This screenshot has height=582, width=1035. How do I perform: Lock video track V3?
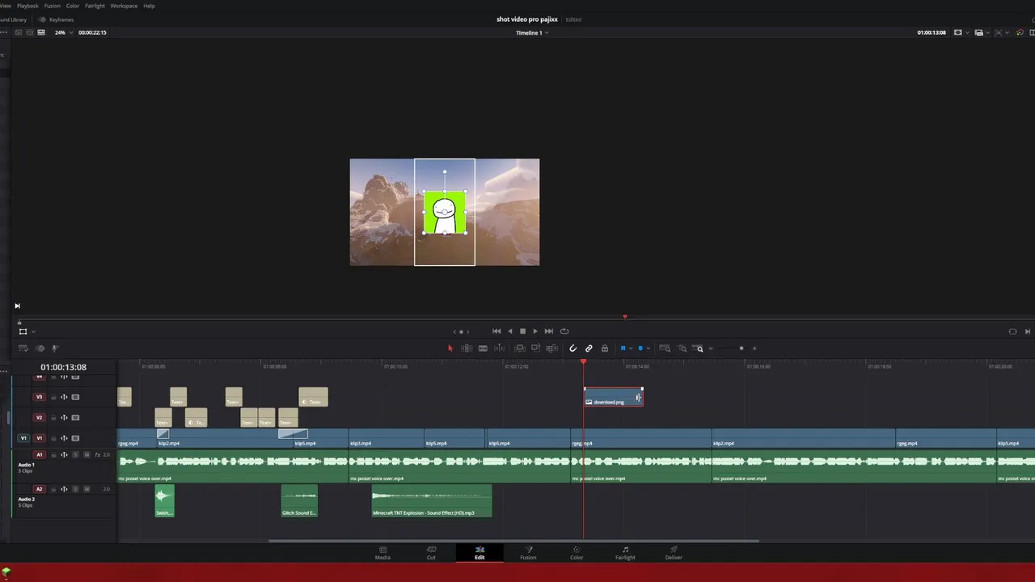53,397
